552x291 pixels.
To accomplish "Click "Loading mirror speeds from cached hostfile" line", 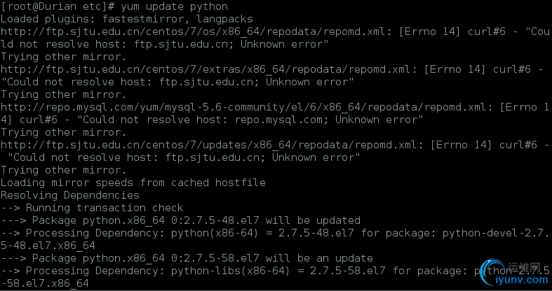I will pos(133,183).
